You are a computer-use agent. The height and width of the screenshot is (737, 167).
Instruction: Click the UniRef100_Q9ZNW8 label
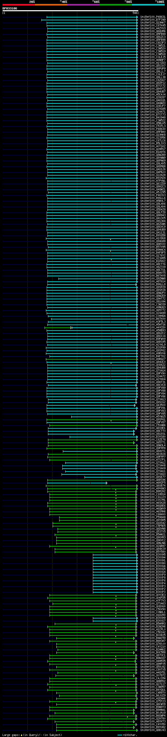click(153, 279)
